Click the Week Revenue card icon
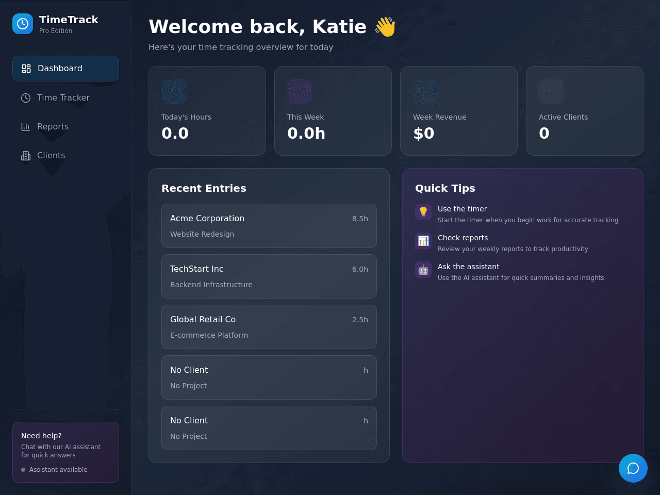 425,91
